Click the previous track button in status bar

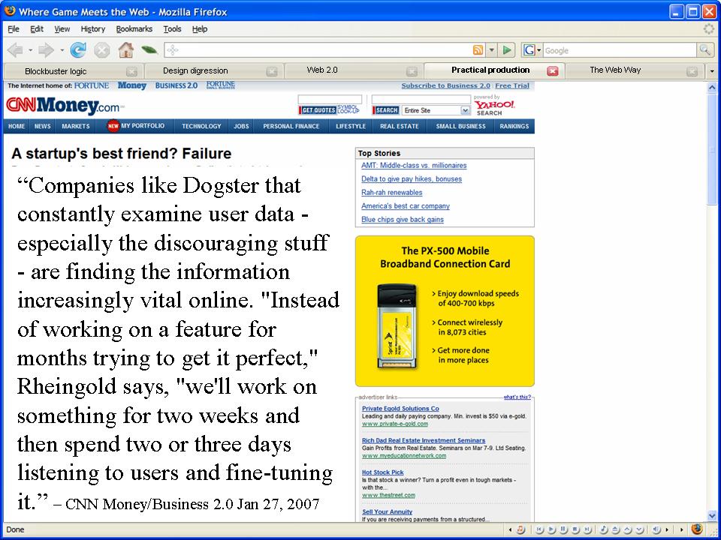541,529
